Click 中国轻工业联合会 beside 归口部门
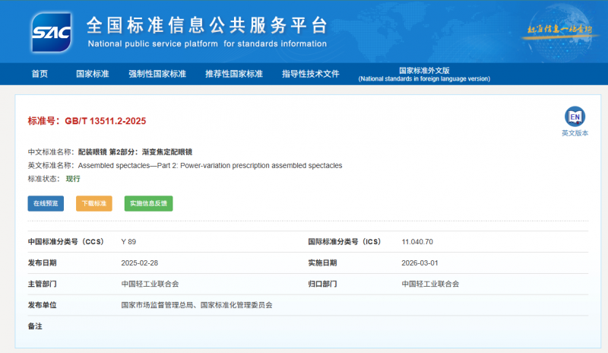The image size is (608, 353). (x=430, y=284)
